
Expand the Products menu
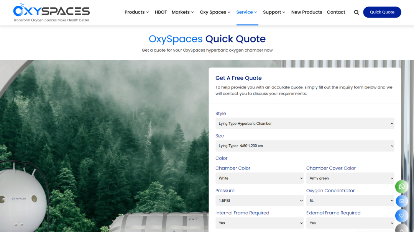coord(137,12)
